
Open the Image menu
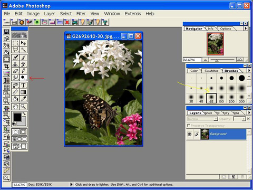click(33, 14)
